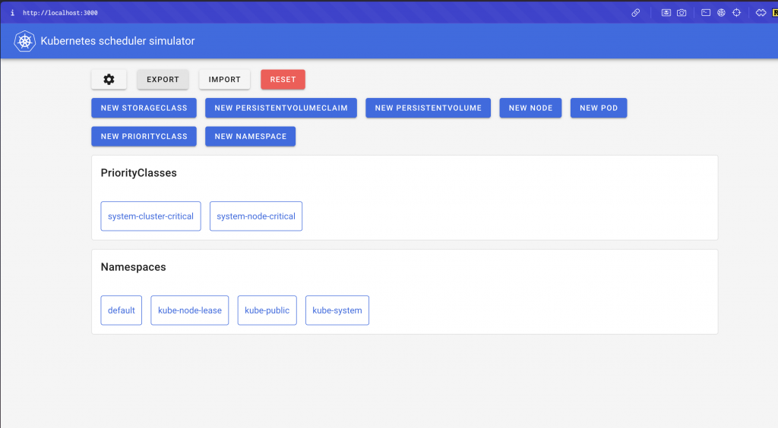The height and width of the screenshot is (428, 778).
Task: Click the camera screenshot icon in browser bar
Action: [x=682, y=13]
